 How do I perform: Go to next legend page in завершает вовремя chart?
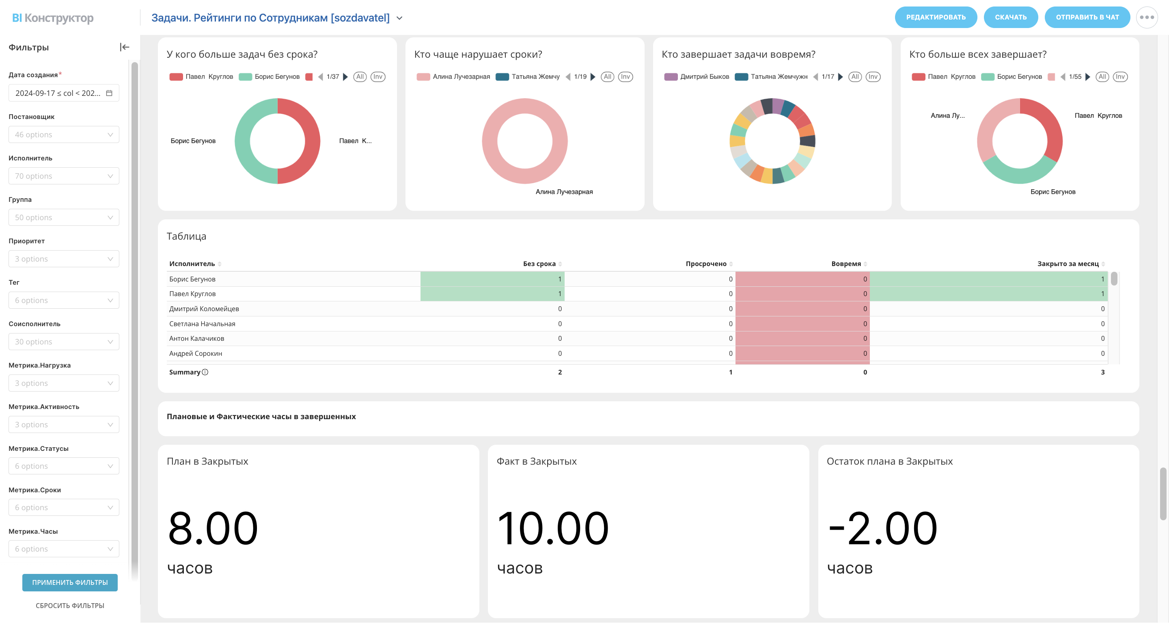click(841, 77)
